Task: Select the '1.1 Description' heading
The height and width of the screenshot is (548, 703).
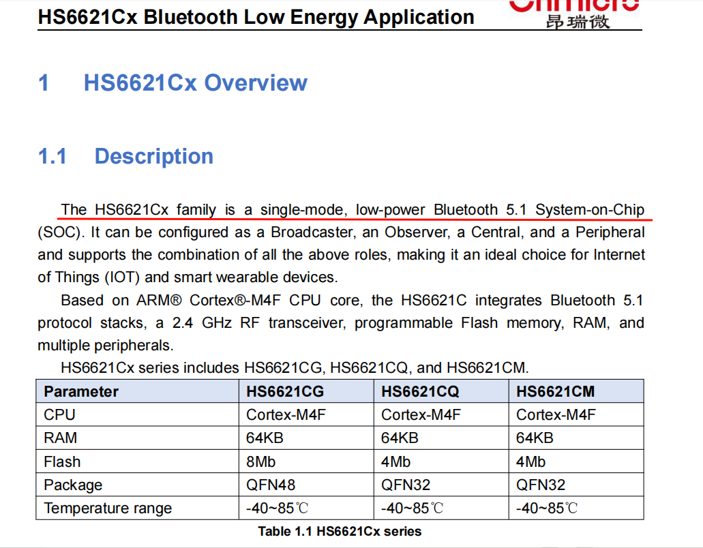Action: (x=125, y=156)
